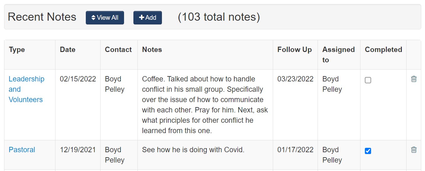Click the Assigned to column header
The width and height of the screenshot is (425, 171).
(x=339, y=54)
